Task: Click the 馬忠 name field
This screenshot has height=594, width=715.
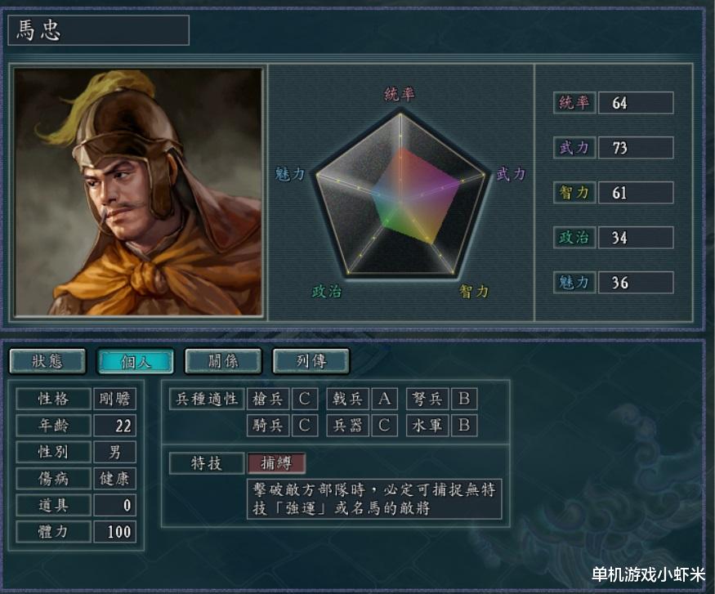Action: click(x=99, y=30)
